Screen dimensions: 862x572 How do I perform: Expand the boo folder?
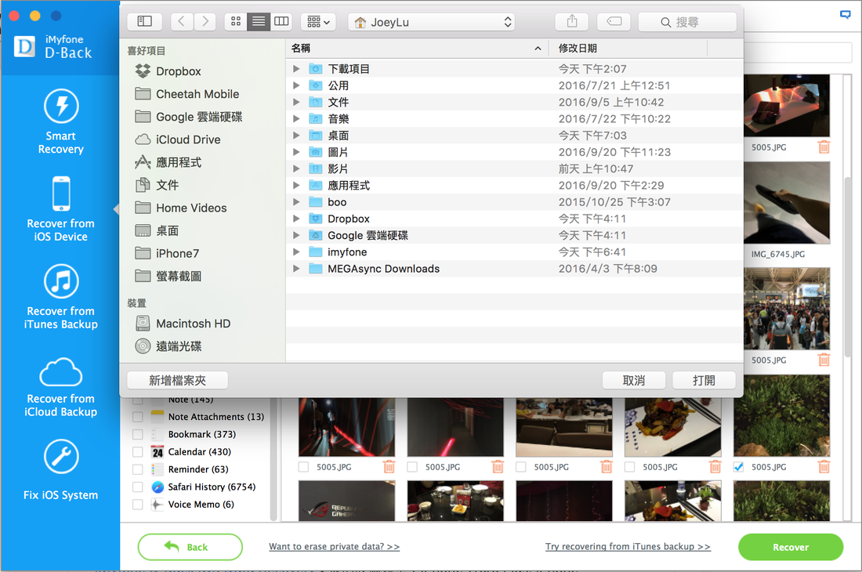tap(296, 201)
